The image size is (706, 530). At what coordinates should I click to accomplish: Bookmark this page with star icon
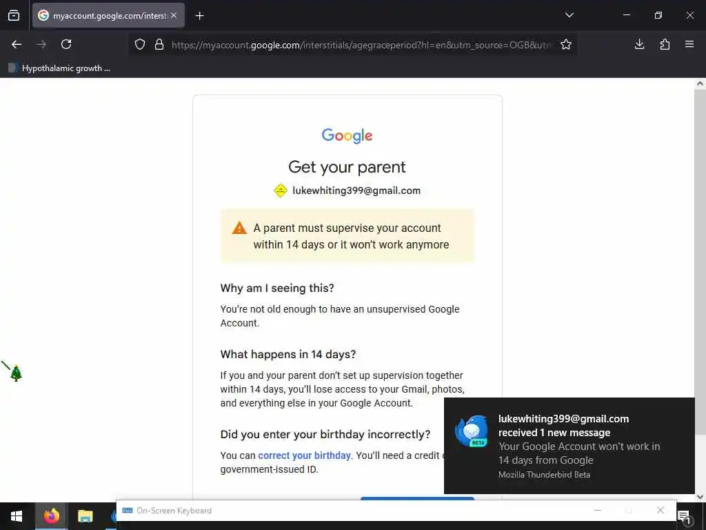pyautogui.click(x=566, y=45)
